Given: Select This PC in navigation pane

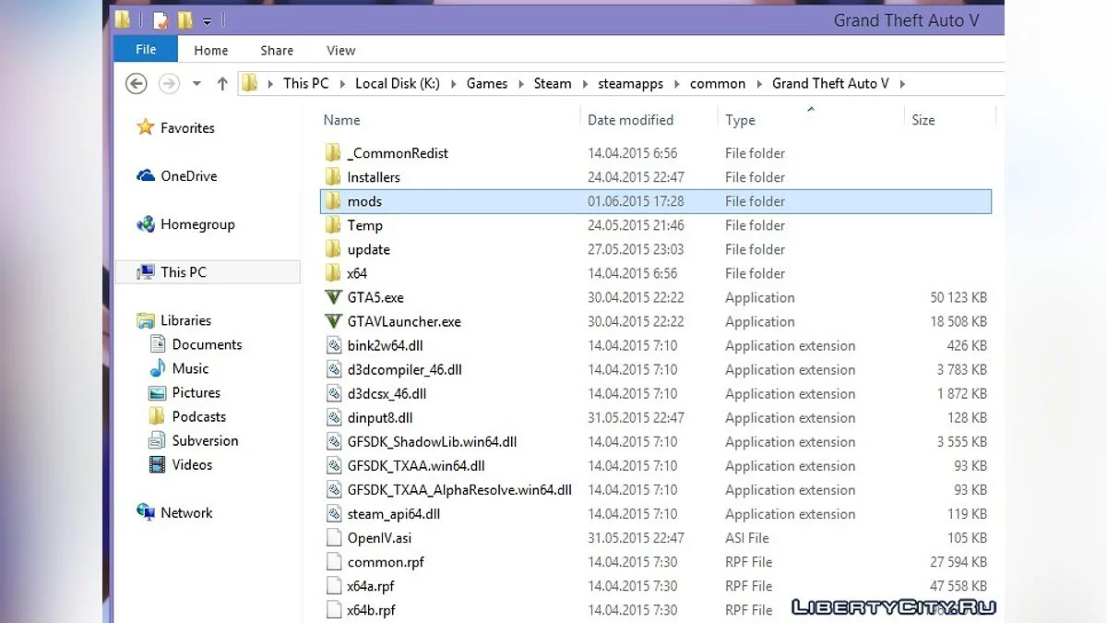Looking at the screenshot, I should 183,272.
